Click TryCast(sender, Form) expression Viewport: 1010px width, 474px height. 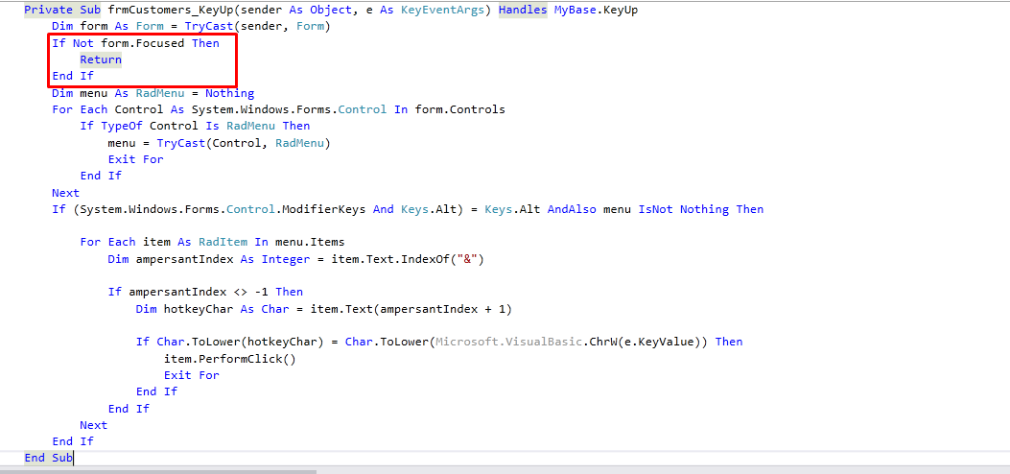258,27
